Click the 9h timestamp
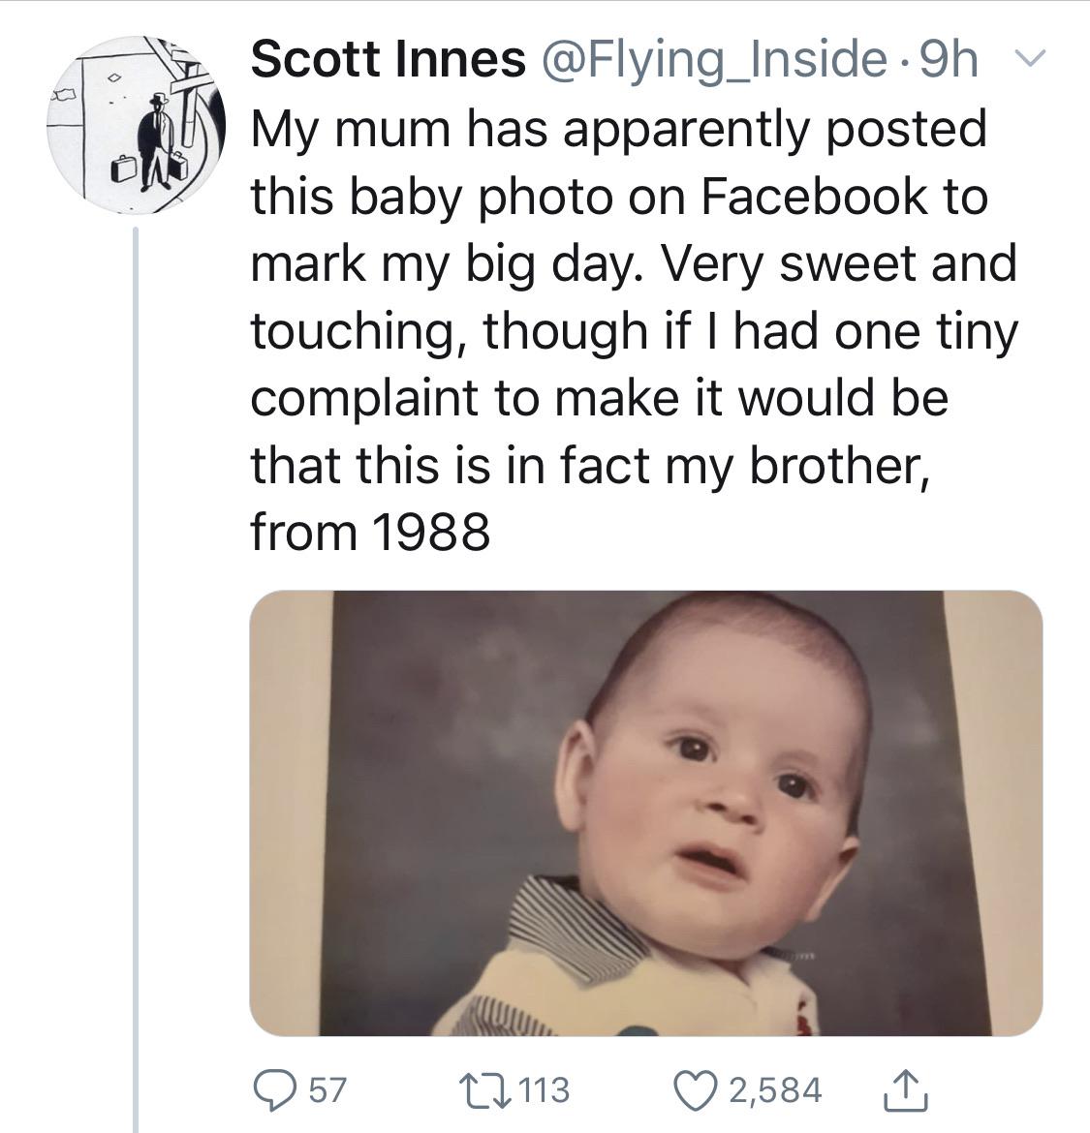The image size is (1090, 1133). tap(948, 60)
